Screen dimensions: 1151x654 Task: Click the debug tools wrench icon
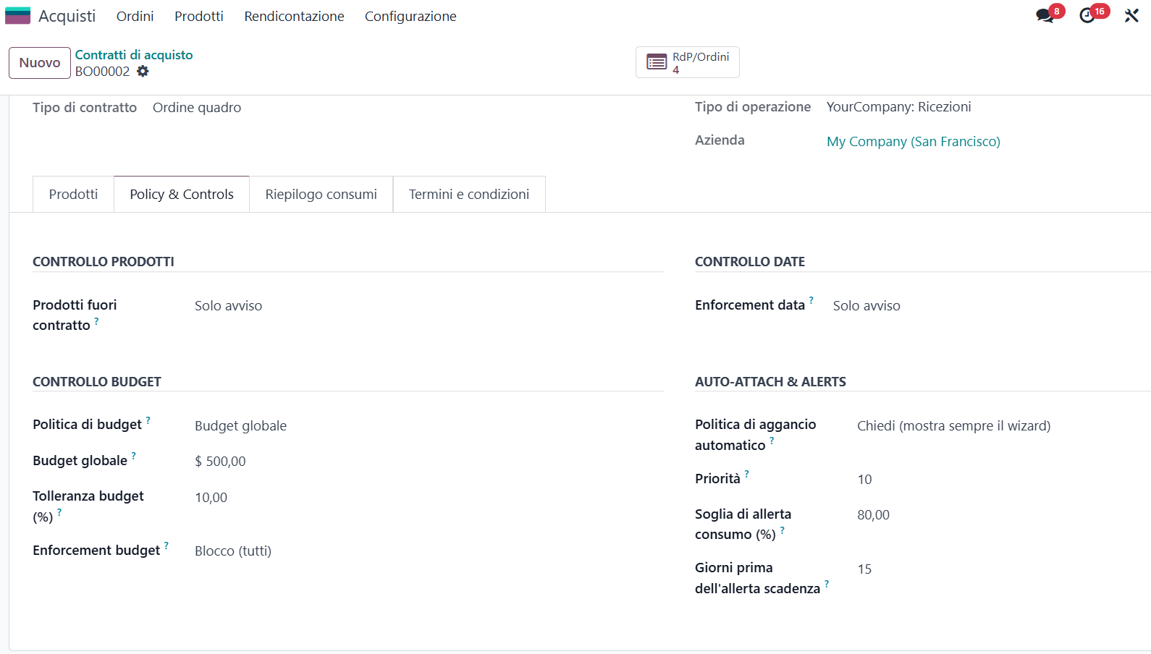click(x=1131, y=16)
